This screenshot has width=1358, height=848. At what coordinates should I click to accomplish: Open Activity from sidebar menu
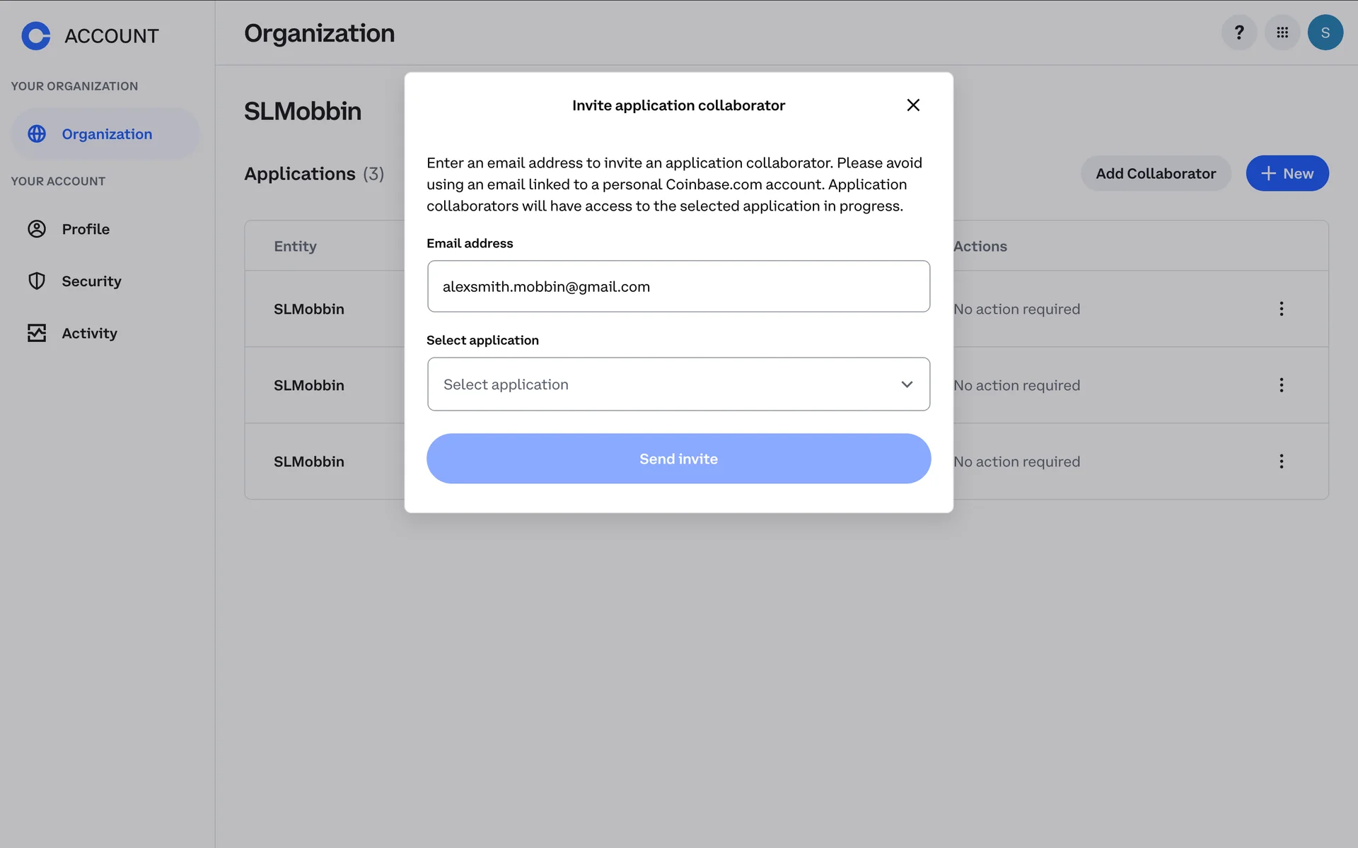point(89,333)
